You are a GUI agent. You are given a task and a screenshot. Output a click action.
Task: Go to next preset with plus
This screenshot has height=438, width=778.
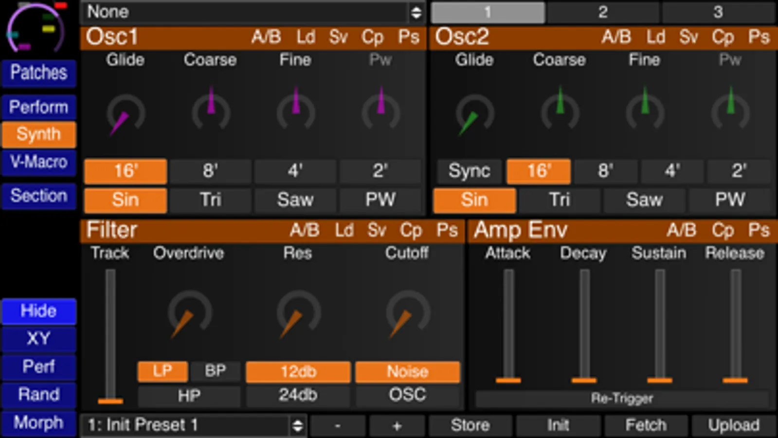click(397, 425)
